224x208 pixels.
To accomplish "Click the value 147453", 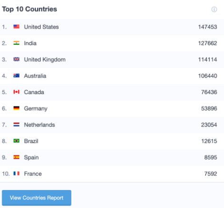I will 207,27.
